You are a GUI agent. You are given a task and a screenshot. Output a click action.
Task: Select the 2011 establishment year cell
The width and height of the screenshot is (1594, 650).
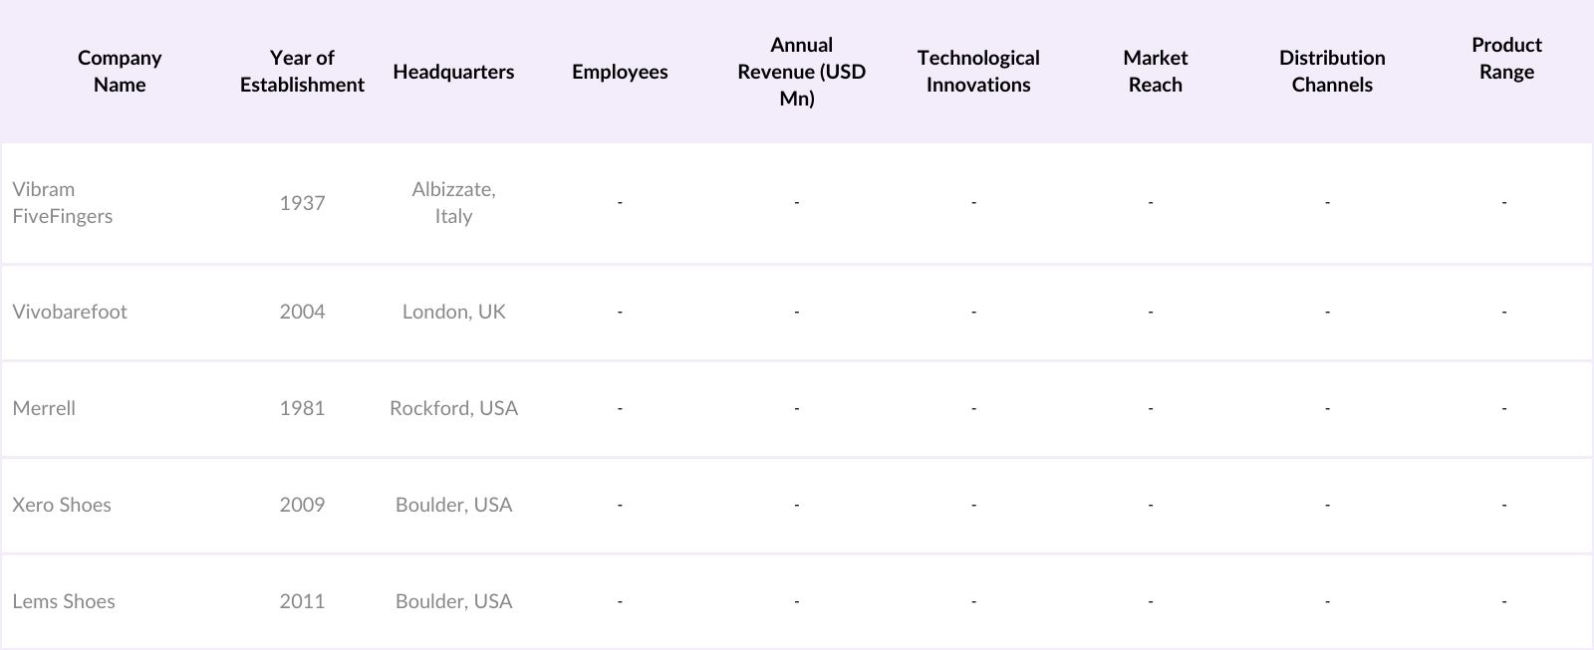(x=302, y=601)
